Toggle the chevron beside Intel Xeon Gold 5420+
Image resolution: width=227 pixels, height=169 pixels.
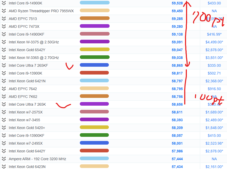click(x=4, y=128)
